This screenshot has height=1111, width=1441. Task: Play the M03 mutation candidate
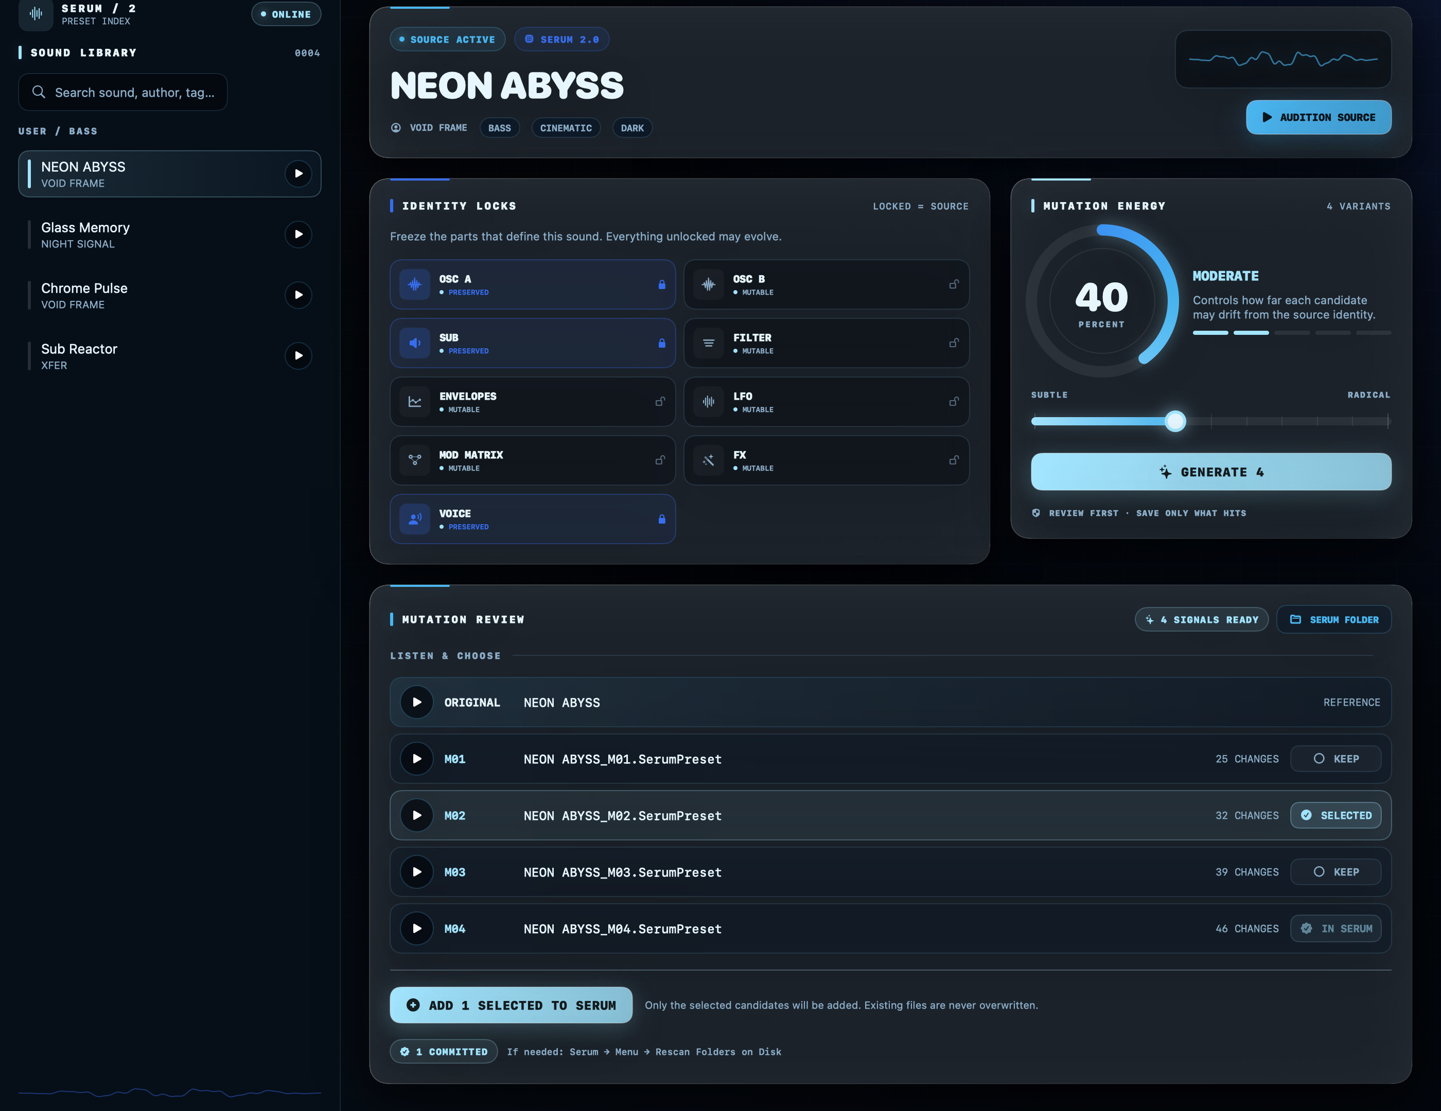click(x=417, y=872)
